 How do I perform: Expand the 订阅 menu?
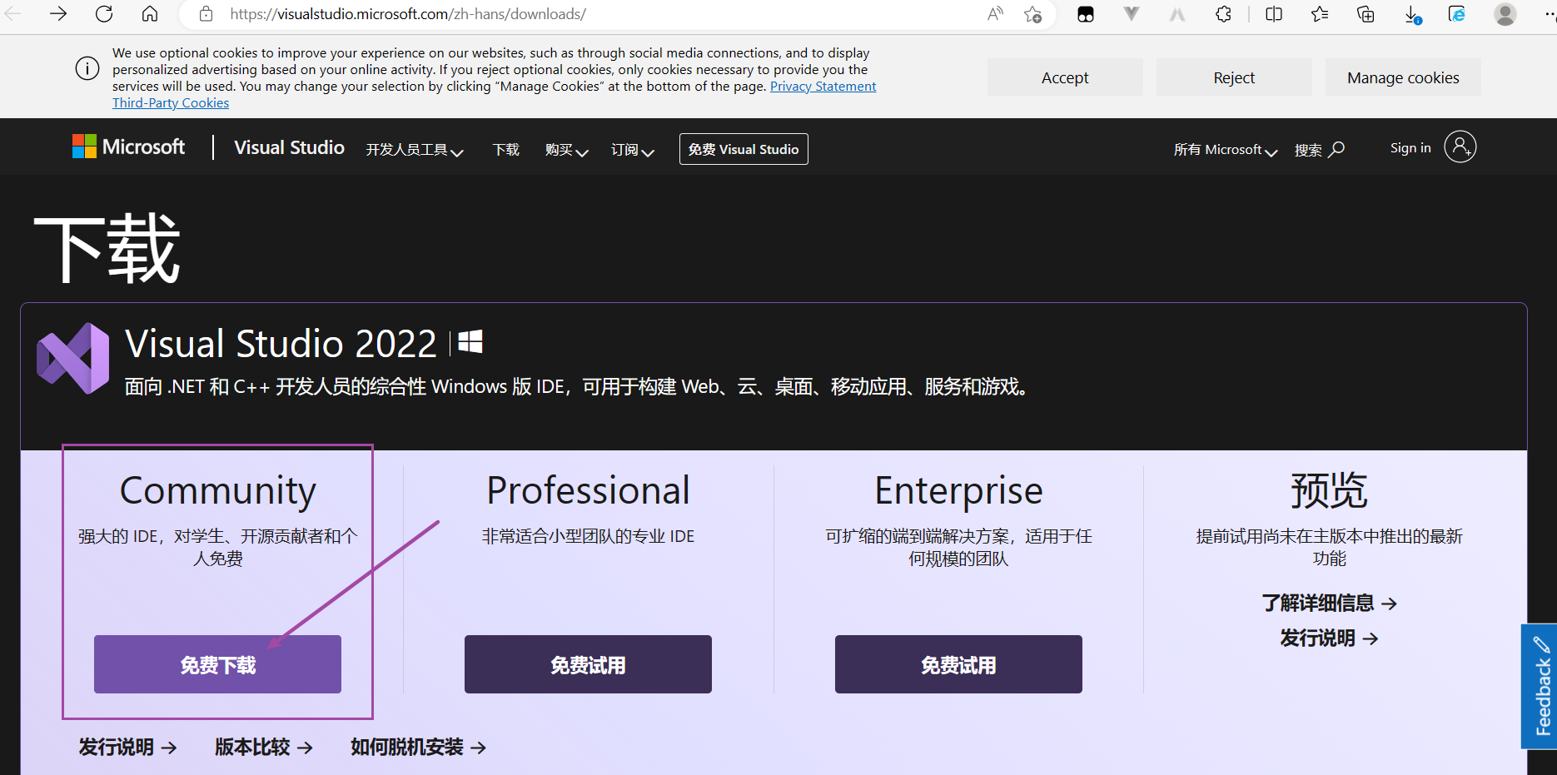(x=632, y=150)
